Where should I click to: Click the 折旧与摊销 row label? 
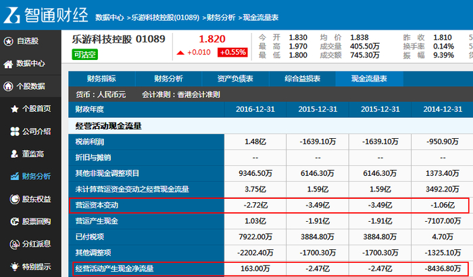[x=93, y=158]
